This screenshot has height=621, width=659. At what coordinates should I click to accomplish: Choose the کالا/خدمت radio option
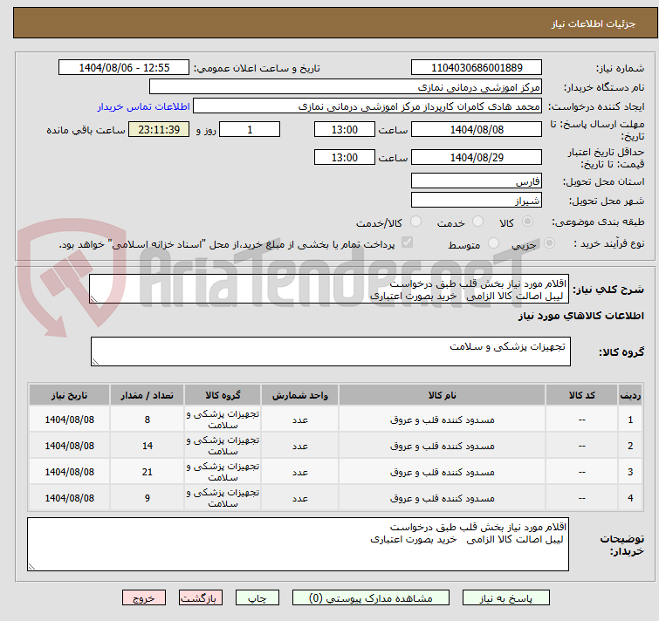[415, 222]
